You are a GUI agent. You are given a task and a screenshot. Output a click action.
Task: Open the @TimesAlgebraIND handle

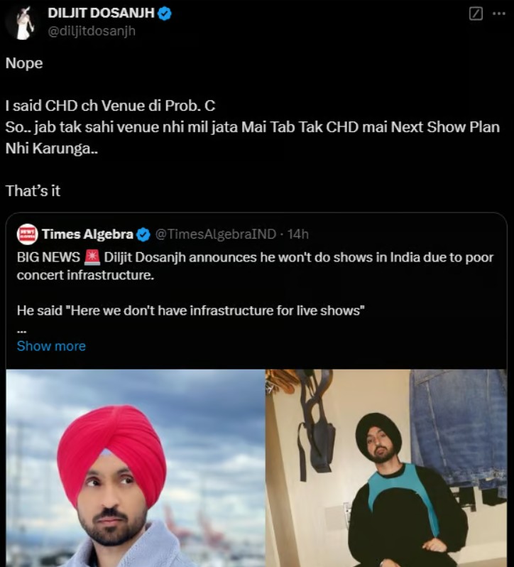(214, 234)
